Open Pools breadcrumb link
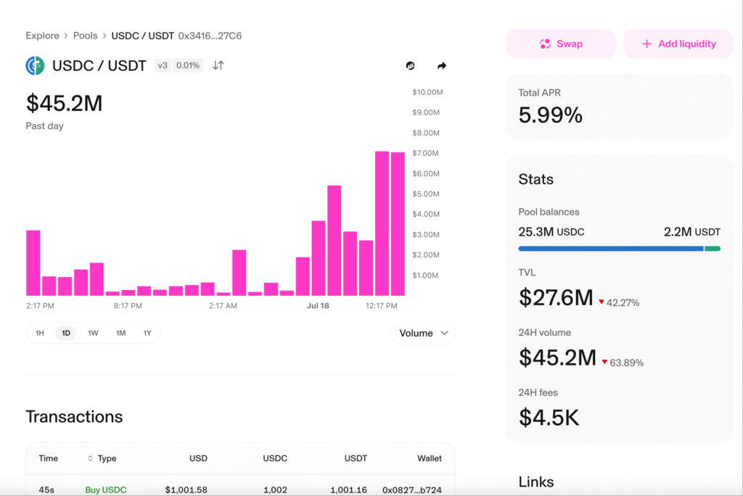This screenshot has width=743, height=496. point(86,36)
